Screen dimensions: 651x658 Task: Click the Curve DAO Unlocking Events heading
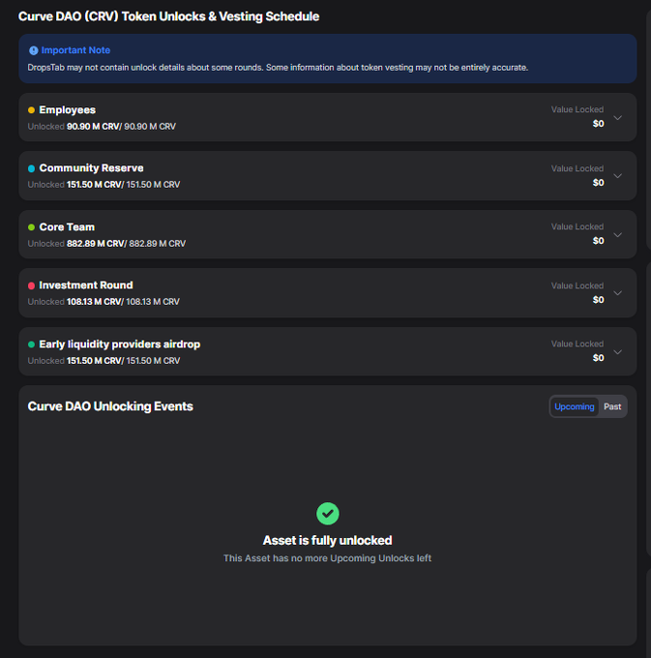(x=110, y=406)
